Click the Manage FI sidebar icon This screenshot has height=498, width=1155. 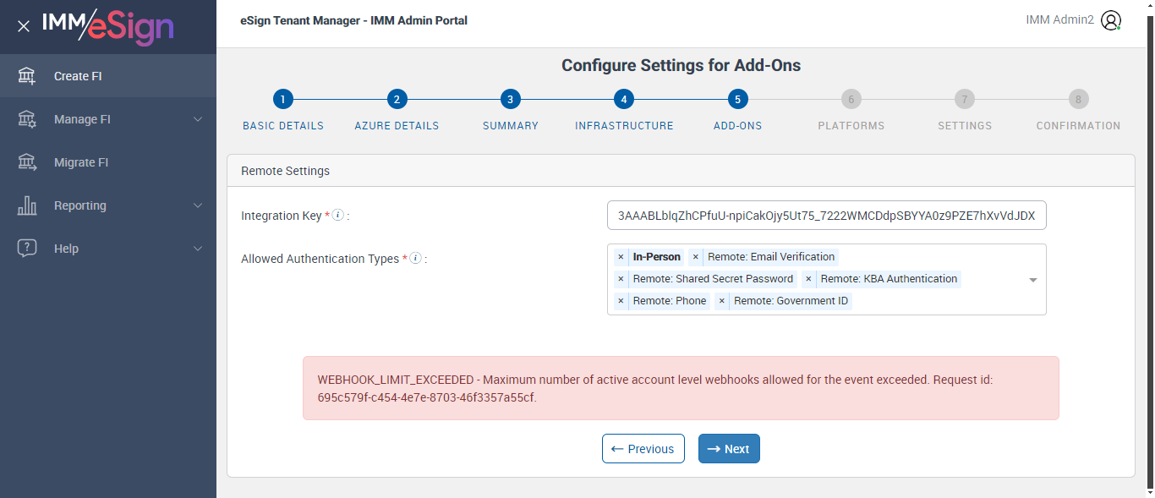pyautogui.click(x=27, y=119)
